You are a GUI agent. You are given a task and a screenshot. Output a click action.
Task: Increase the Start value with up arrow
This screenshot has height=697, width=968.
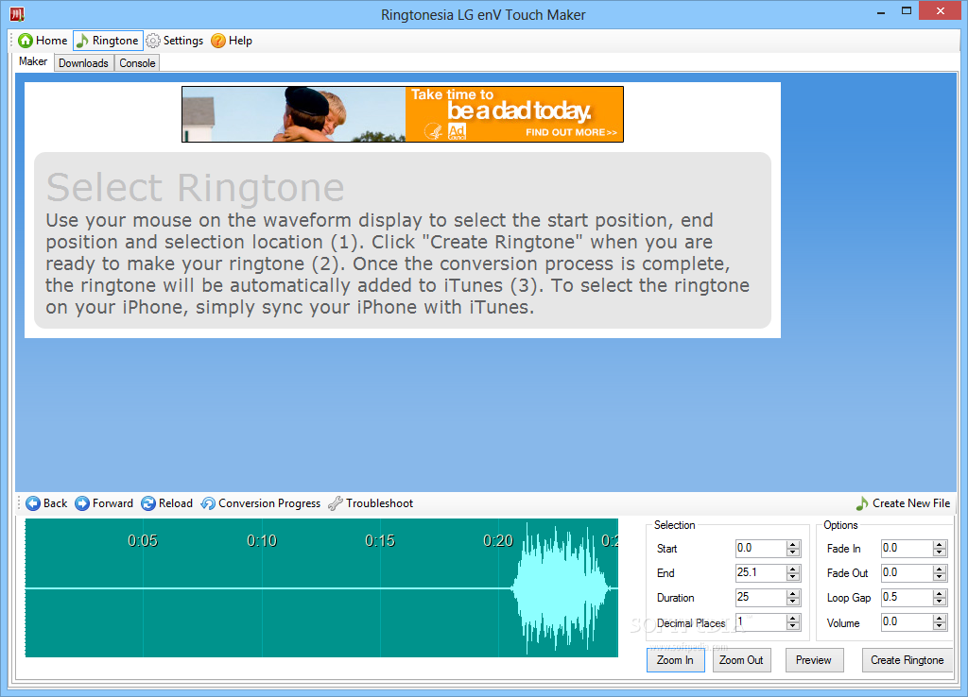793,545
